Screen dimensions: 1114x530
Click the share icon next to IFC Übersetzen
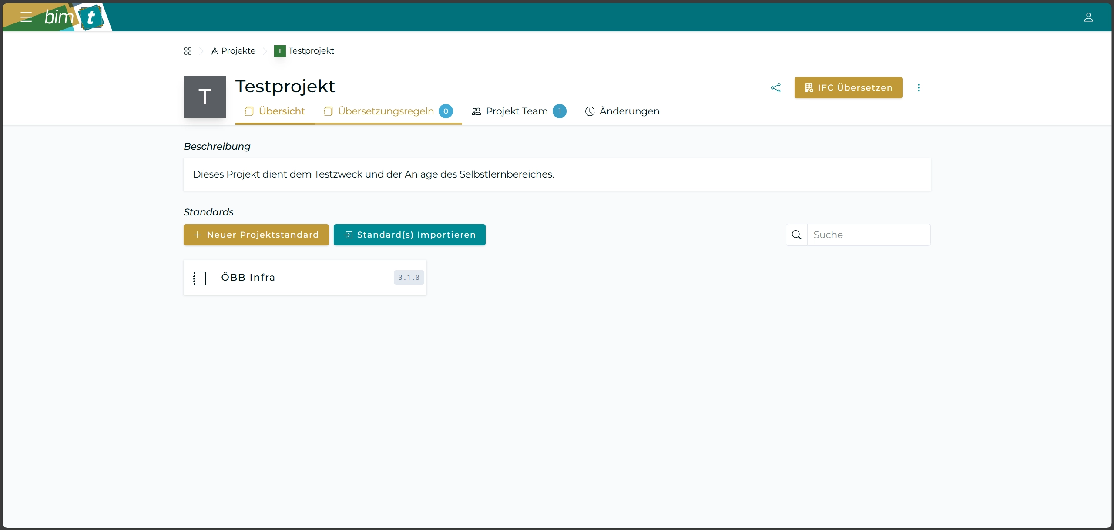(x=775, y=87)
